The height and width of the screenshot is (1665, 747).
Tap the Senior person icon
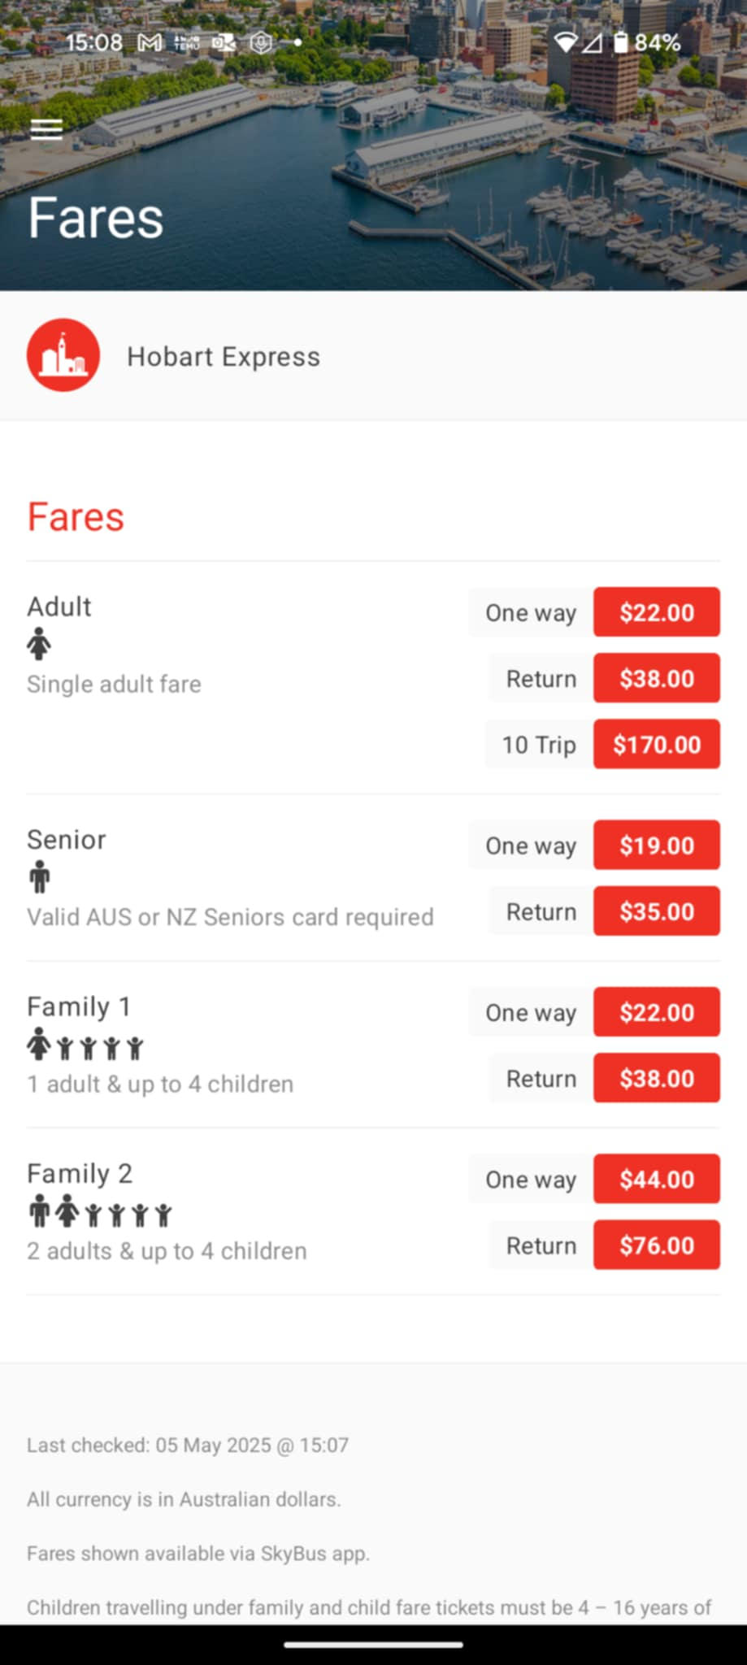click(x=39, y=877)
